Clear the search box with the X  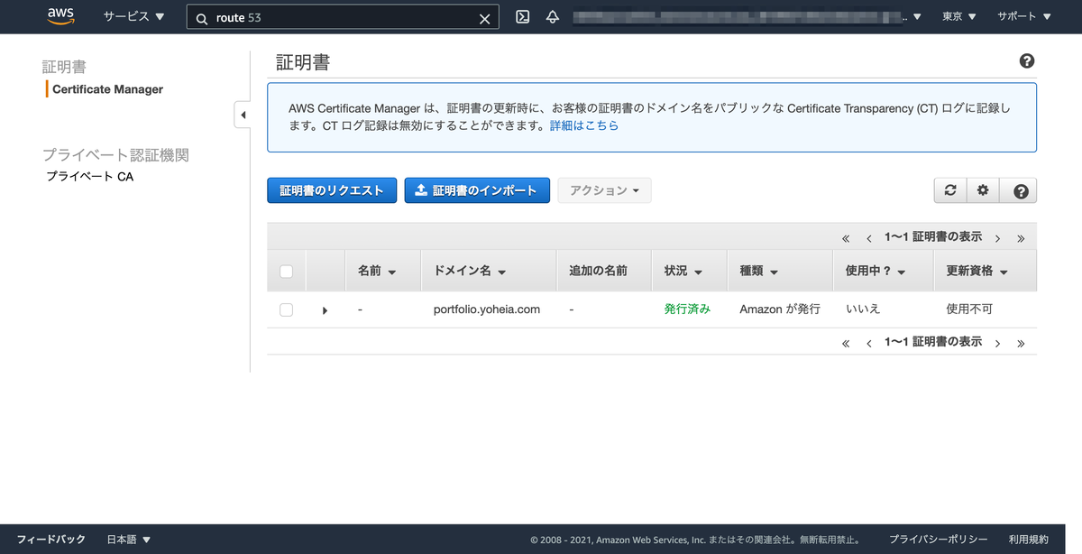tap(485, 18)
